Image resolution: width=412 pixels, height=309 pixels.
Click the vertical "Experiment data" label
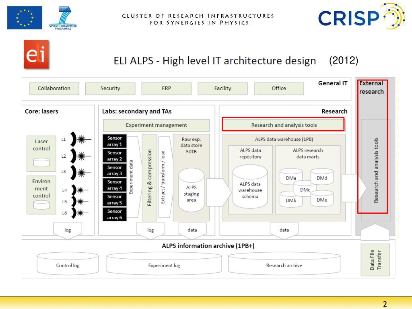click(131, 177)
